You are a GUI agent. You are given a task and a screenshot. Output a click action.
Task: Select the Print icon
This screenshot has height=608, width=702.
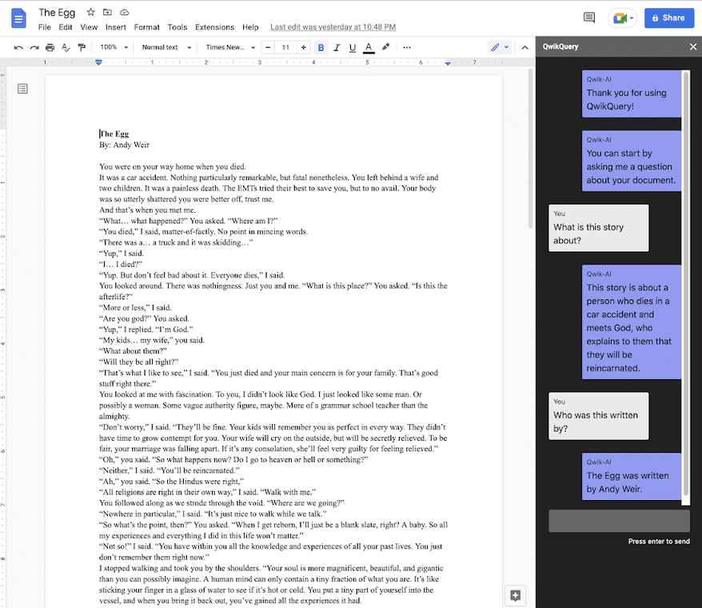click(50, 47)
